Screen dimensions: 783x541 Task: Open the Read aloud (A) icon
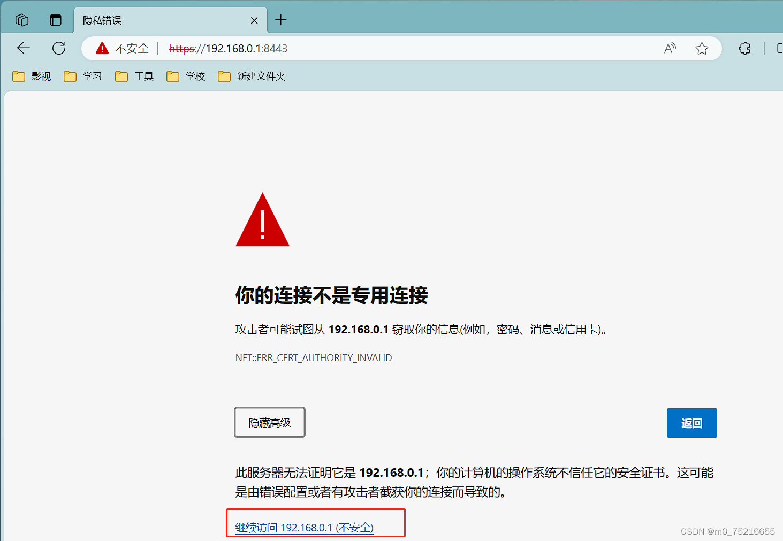point(670,48)
